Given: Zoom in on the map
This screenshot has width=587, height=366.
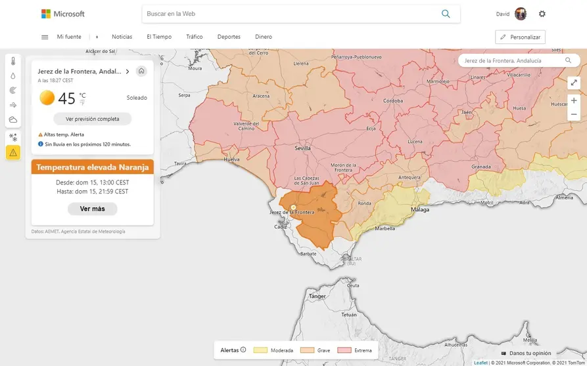Looking at the screenshot, I should [573, 101].
